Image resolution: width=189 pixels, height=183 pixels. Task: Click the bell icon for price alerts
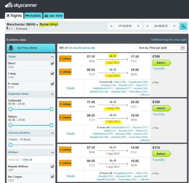[x=11, y=48]
